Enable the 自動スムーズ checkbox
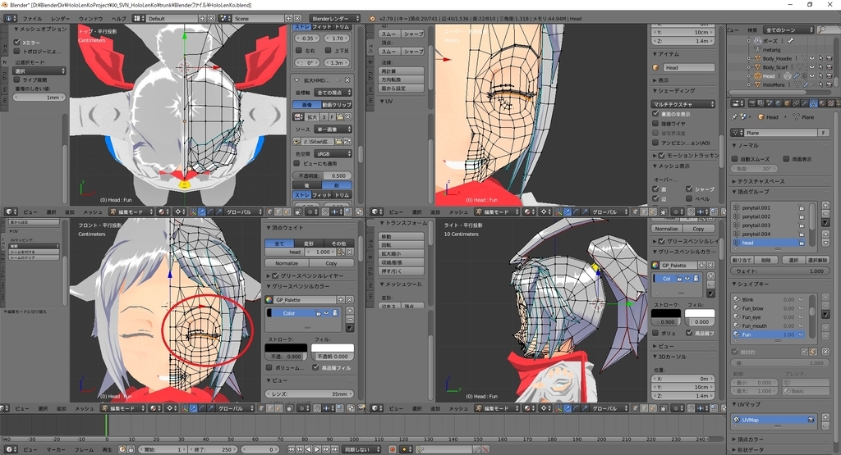The width and height of the screenshot is (841, 455). click(x=735, y=159)
